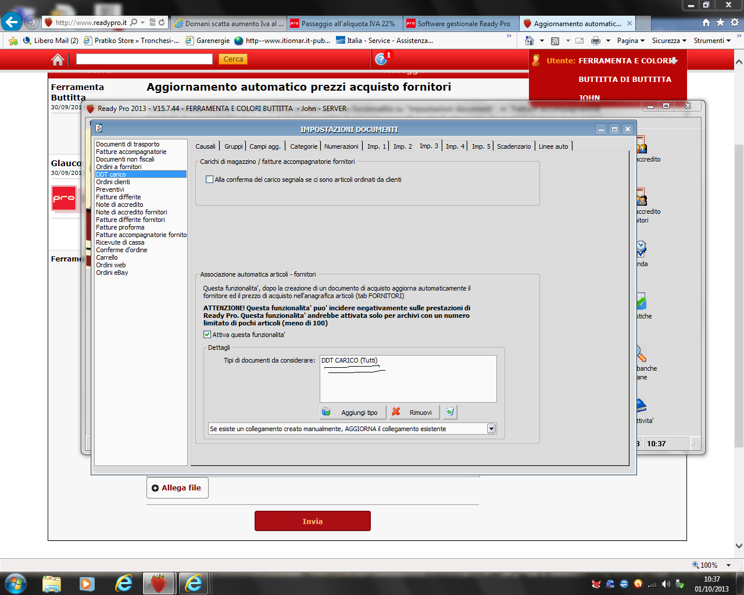The height and width of the screenshot is (595, 744).
Task: Switch to the Numerazioni tab
Action: click(341, 146)
